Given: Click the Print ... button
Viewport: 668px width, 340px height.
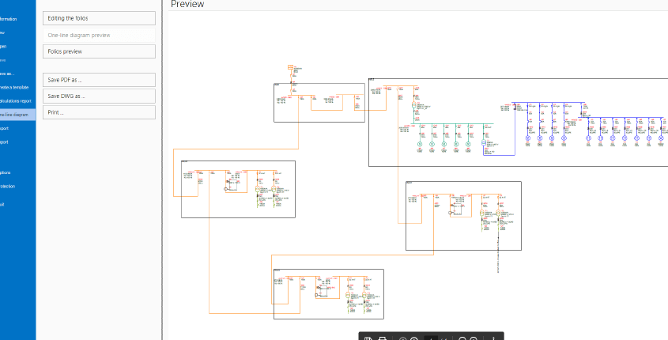Looking at the screenshot, I should coord(99,112).
